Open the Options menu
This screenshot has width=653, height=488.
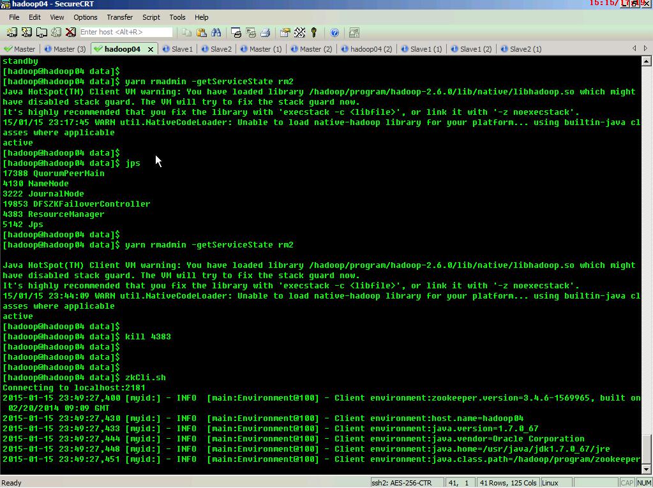click(x=86, y=17)
